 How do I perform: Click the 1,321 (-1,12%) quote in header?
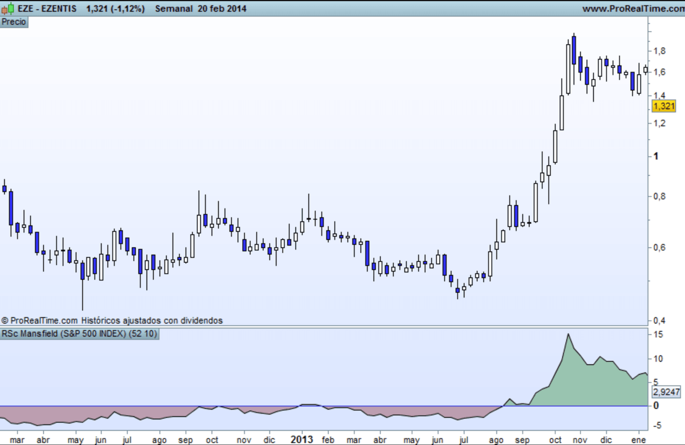click(x=115, y=9)
